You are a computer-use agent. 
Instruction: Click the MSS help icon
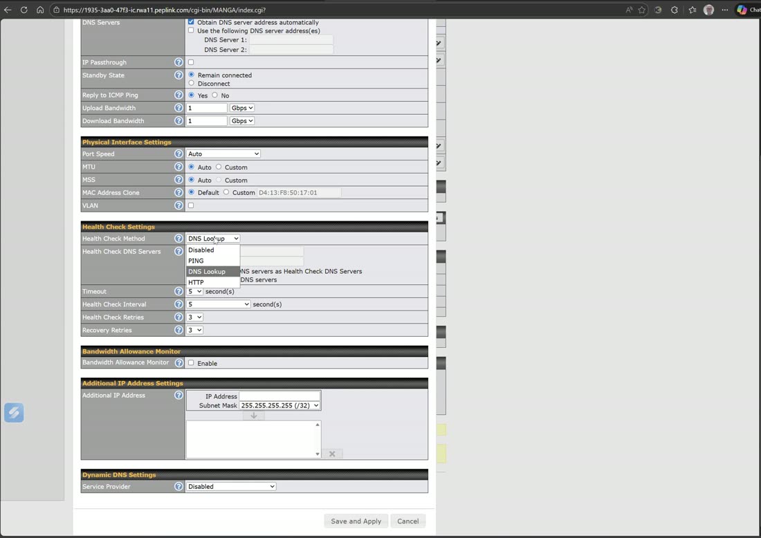tap(178, 180)
